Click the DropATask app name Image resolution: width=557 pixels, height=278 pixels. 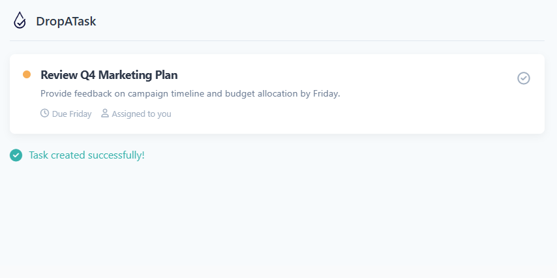tap(66, 22)
